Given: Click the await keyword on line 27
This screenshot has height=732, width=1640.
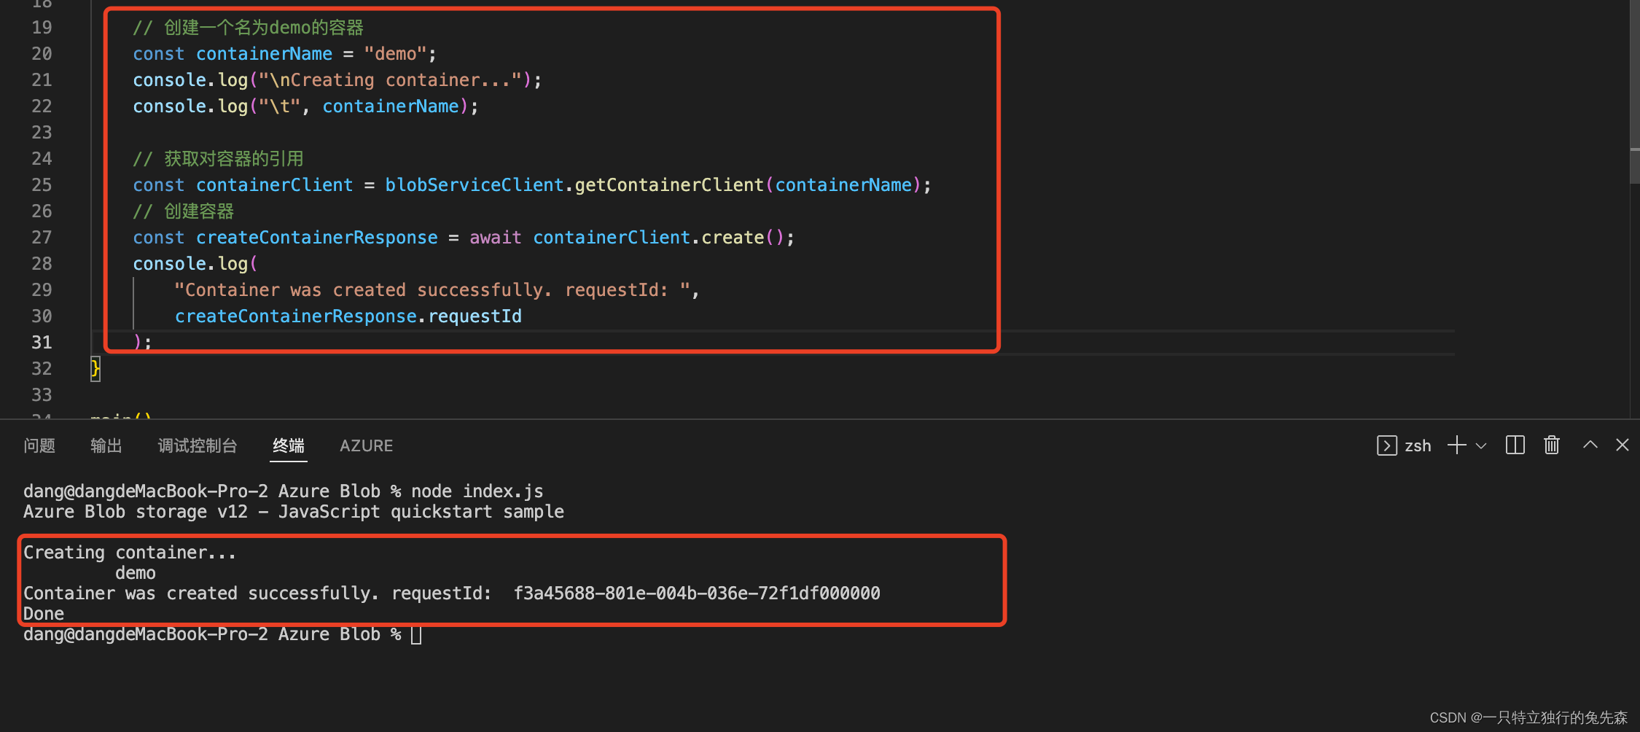Looking at the screenshot, I should pos(495,237).
